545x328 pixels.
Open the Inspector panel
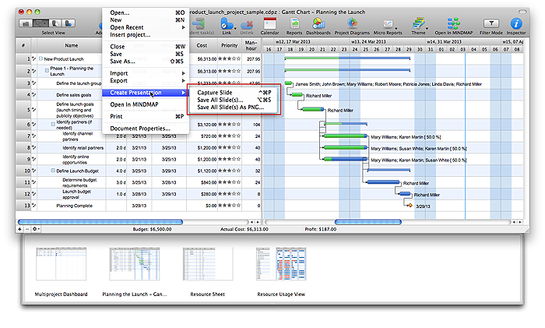tap(516, 23)
